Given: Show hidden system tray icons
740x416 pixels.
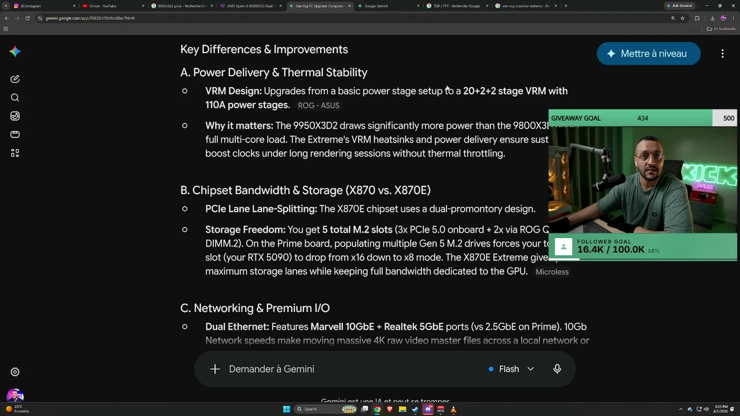Looking at the screenshot, I should tap(682, 409).
